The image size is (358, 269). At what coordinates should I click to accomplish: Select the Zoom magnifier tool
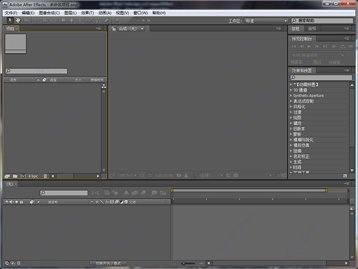tap(26, 20)
